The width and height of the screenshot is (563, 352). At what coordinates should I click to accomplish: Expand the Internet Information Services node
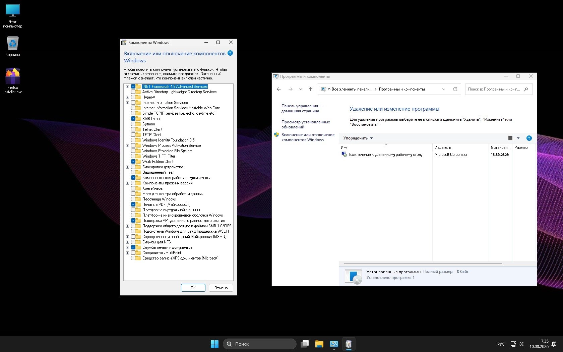coord(127,103)
